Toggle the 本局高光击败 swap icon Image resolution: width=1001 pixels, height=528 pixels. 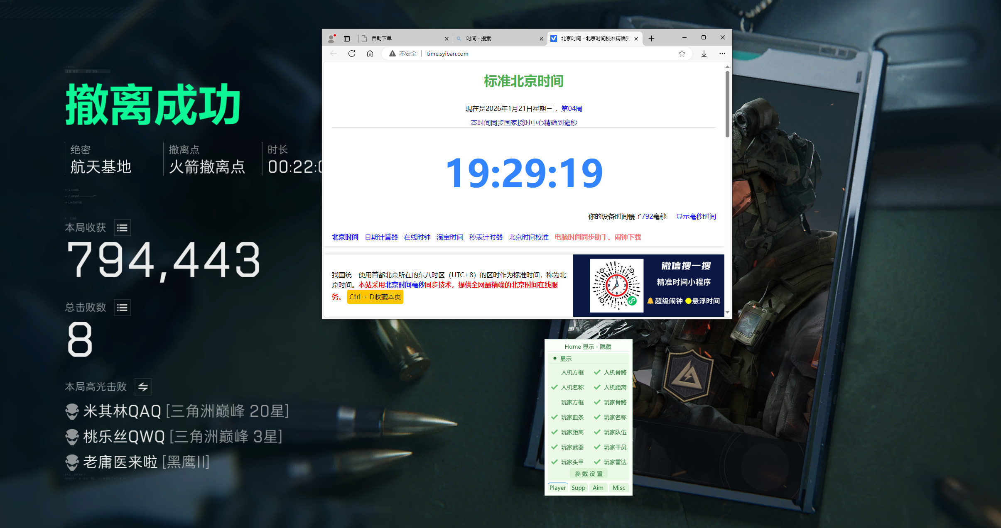[143, 387]
